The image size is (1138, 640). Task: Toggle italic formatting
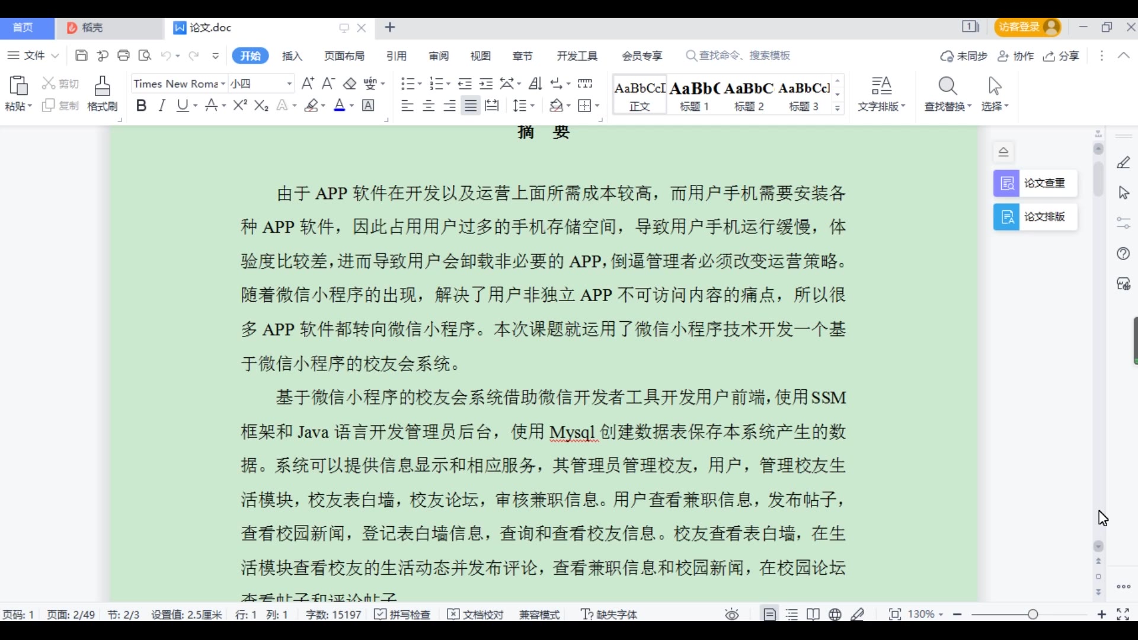click(x=162, y=105)
